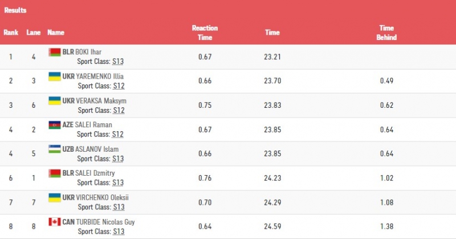Screen dimensions: 456x239
Task: Click the Lane column header
Action: [x=33, y=33]
